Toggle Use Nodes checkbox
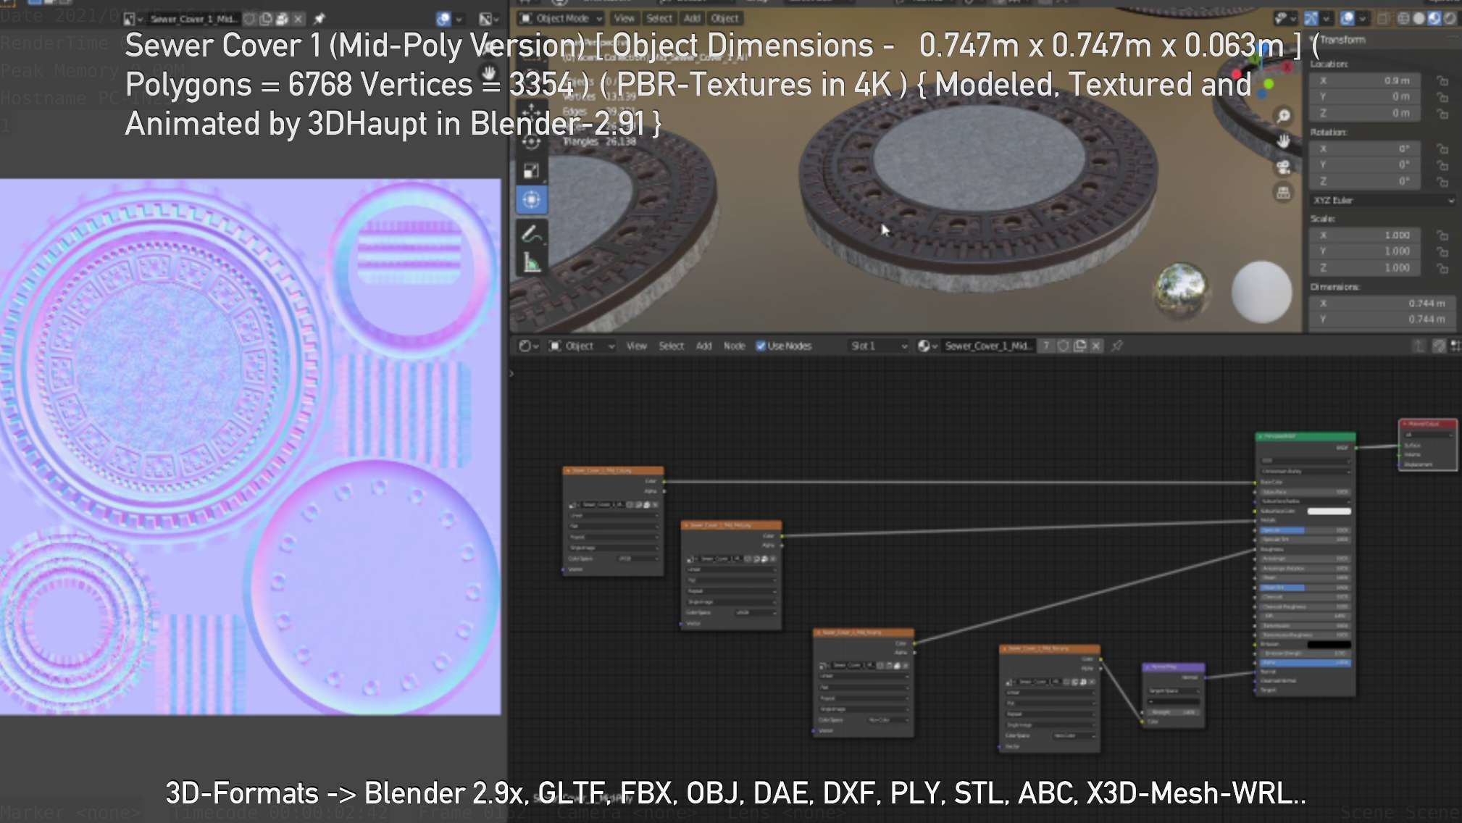 click(761, 346)
